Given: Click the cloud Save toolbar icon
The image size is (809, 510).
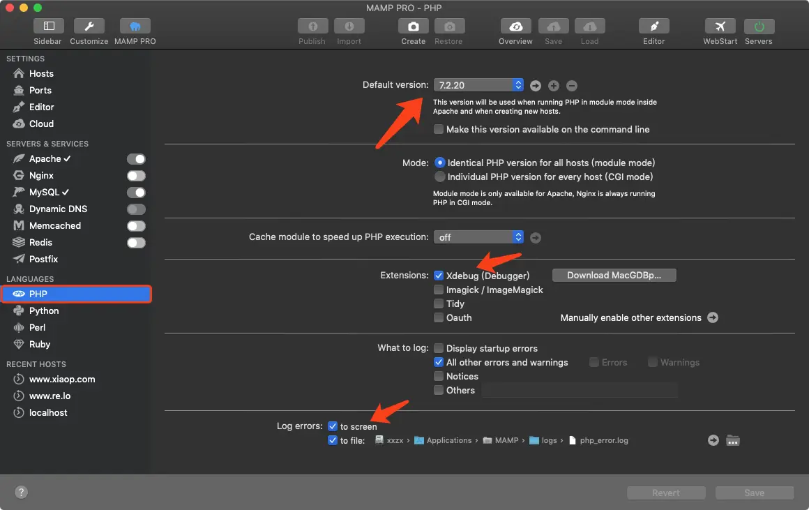Looking at the screenshot, I should [x=554, y=26].
